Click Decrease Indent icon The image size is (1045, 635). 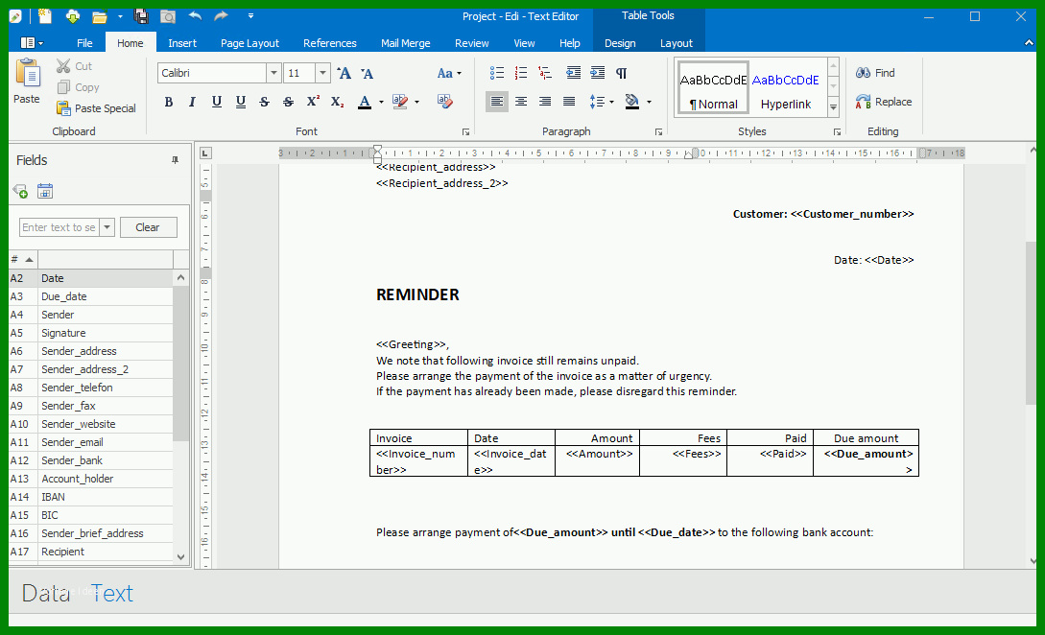click(573, 73)
